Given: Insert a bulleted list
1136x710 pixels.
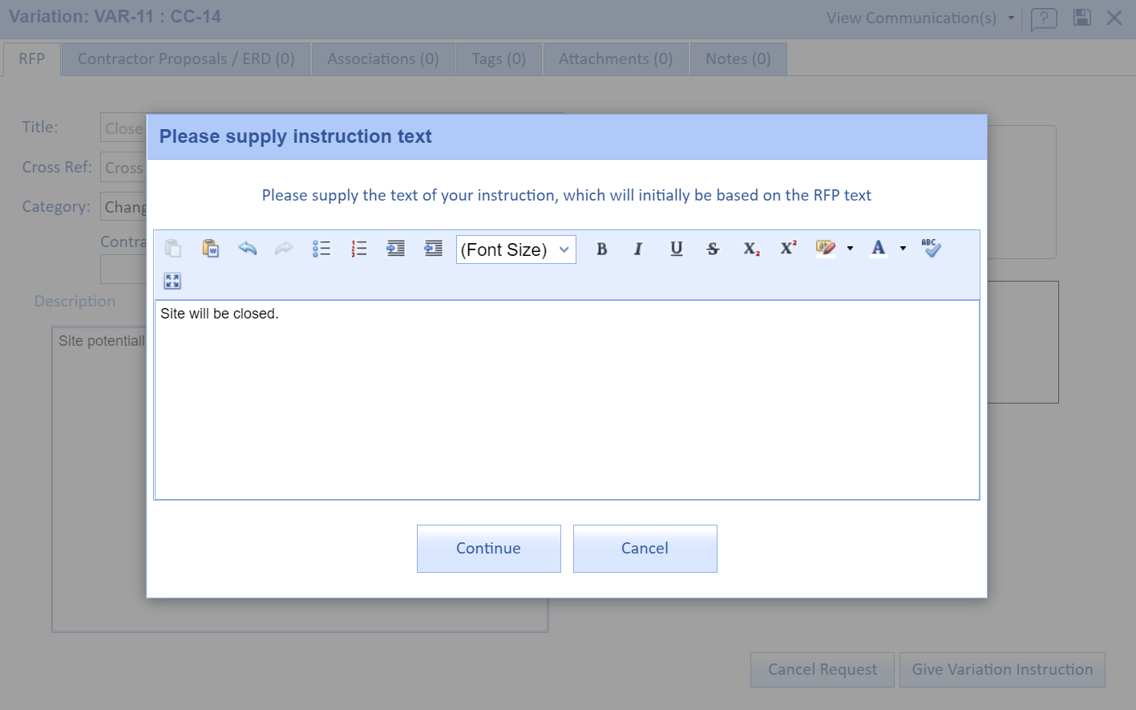Looking at the screenshot, I should tap(321, 249).
